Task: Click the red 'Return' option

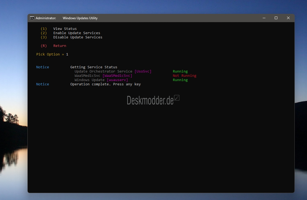Action: [x=60, y=46]
